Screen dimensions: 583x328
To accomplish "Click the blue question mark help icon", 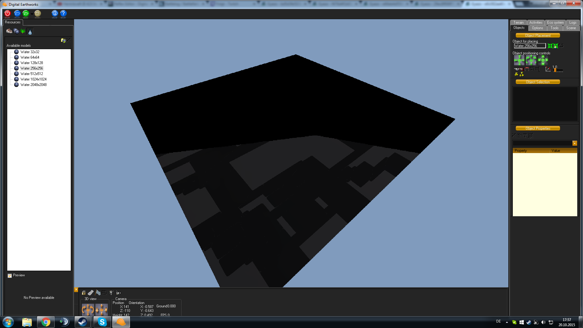I will [x=63, y=13].
